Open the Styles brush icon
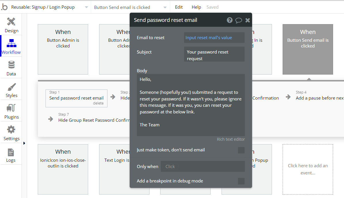 click(x=11, y=87)
